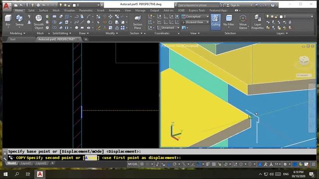The image size is (319, 179).
Task: Click the AutoCAD taskbar icon
Action: (x=40, y=174)
